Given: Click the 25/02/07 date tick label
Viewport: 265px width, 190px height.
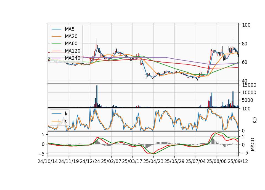Looking at the screenshot, I should coord(111,161).
